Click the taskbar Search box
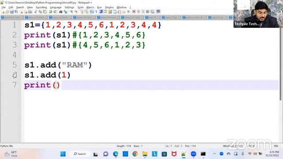 [x=80, y=154]
